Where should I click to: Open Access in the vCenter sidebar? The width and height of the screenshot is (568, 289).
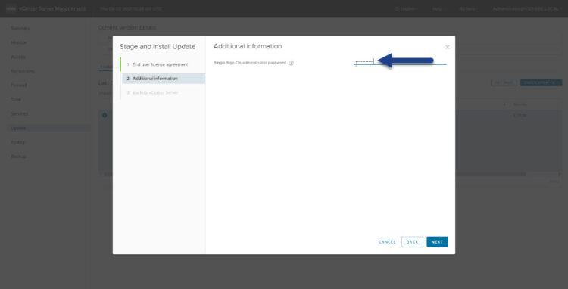click(x=18, y=57)
